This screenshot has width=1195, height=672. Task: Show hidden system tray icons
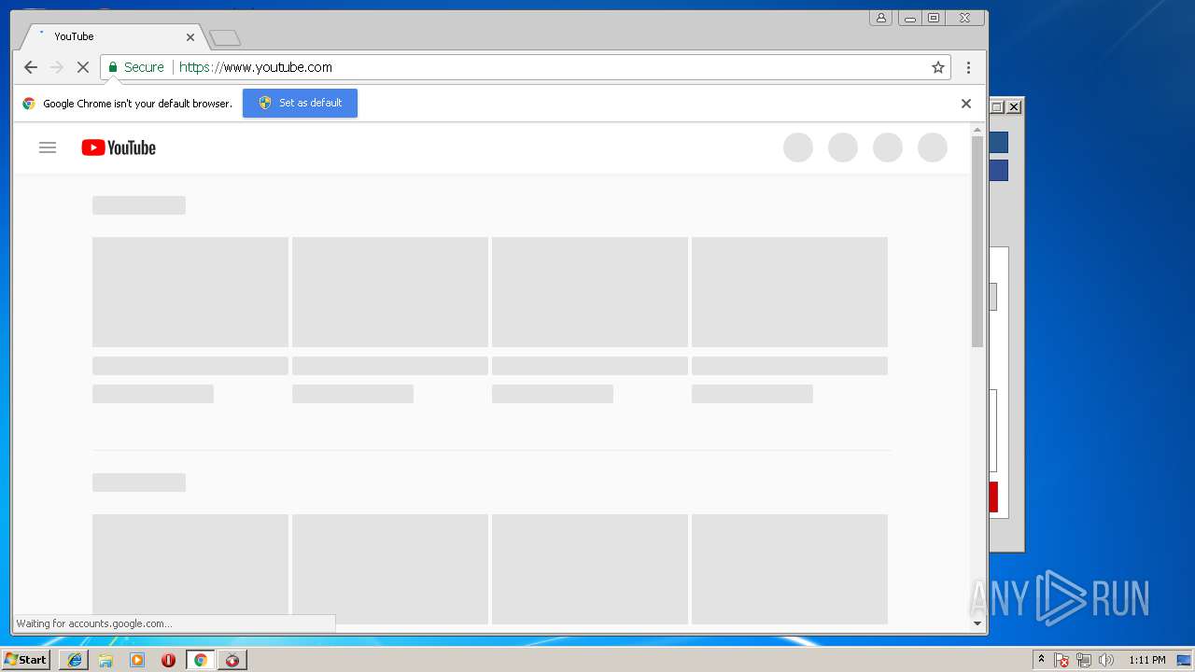point(1041,660)
